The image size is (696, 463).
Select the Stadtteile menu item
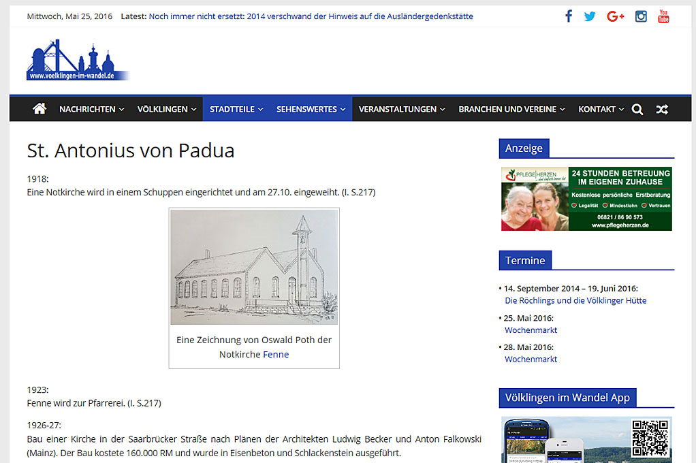pyautogui.click(x=236, y=109)
